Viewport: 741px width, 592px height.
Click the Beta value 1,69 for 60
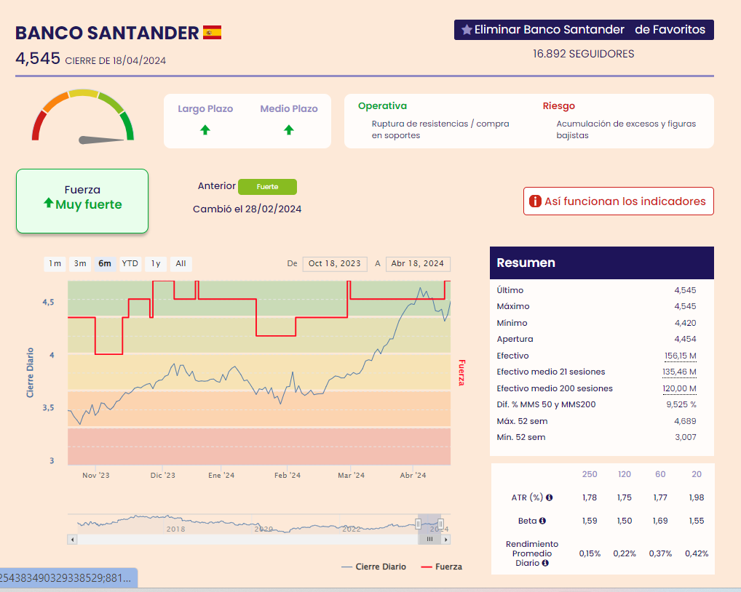point(659,521)
